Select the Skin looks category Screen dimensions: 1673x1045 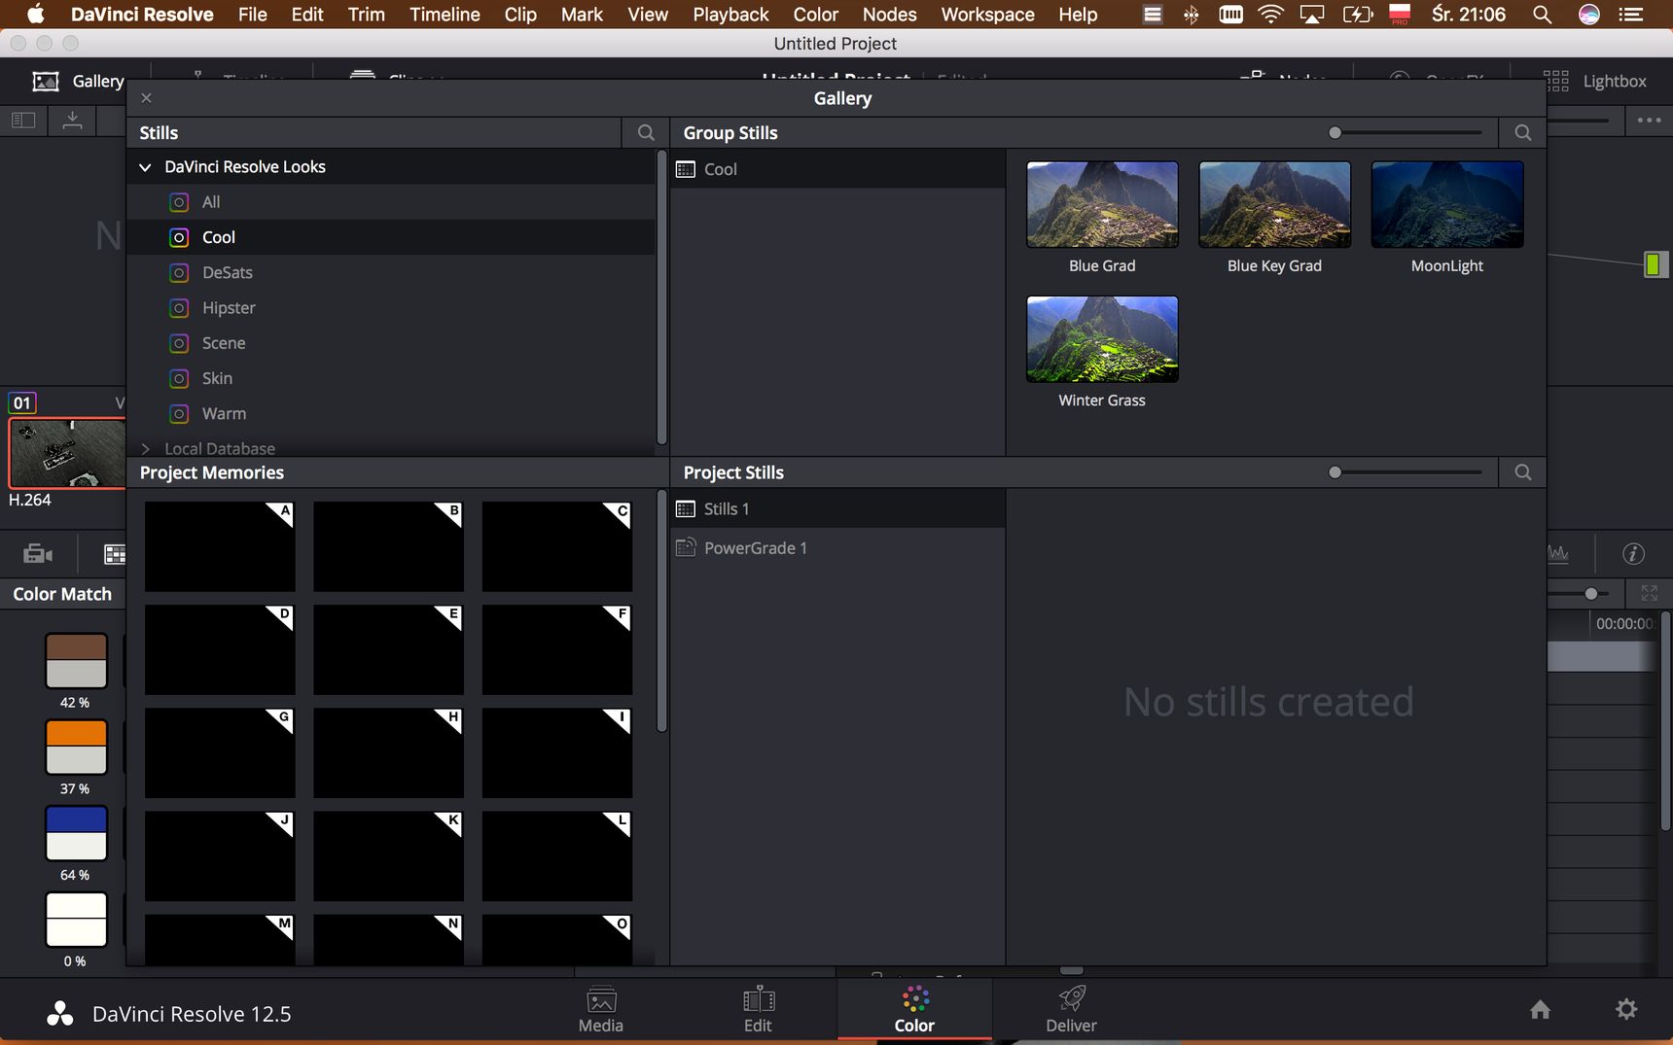pyautogui.click(x=390, y=378)
